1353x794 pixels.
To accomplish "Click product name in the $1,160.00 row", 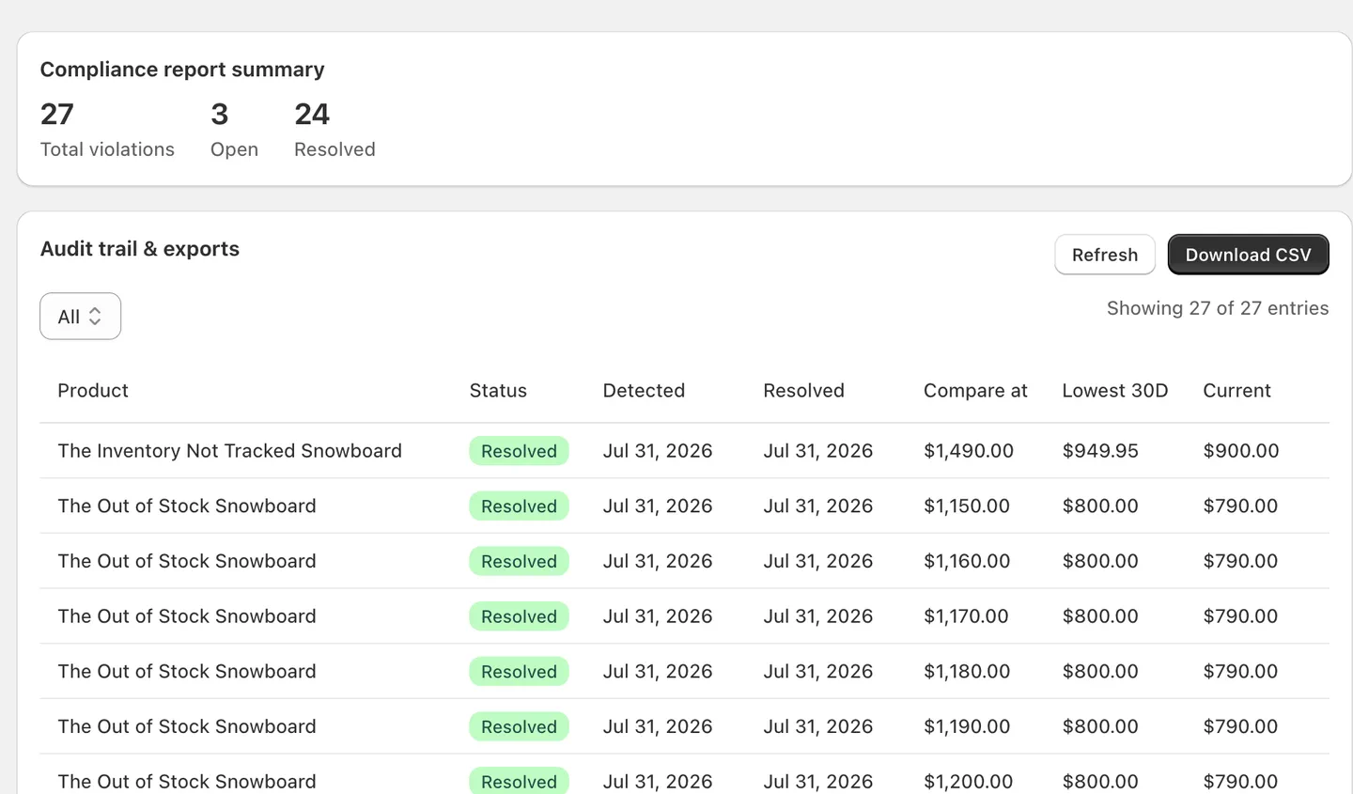I will coord(187,562).
